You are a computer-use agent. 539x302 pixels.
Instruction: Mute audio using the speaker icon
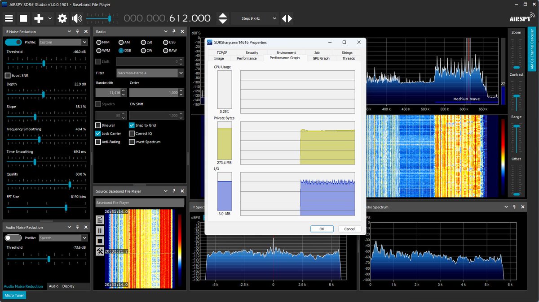[77, 18]
